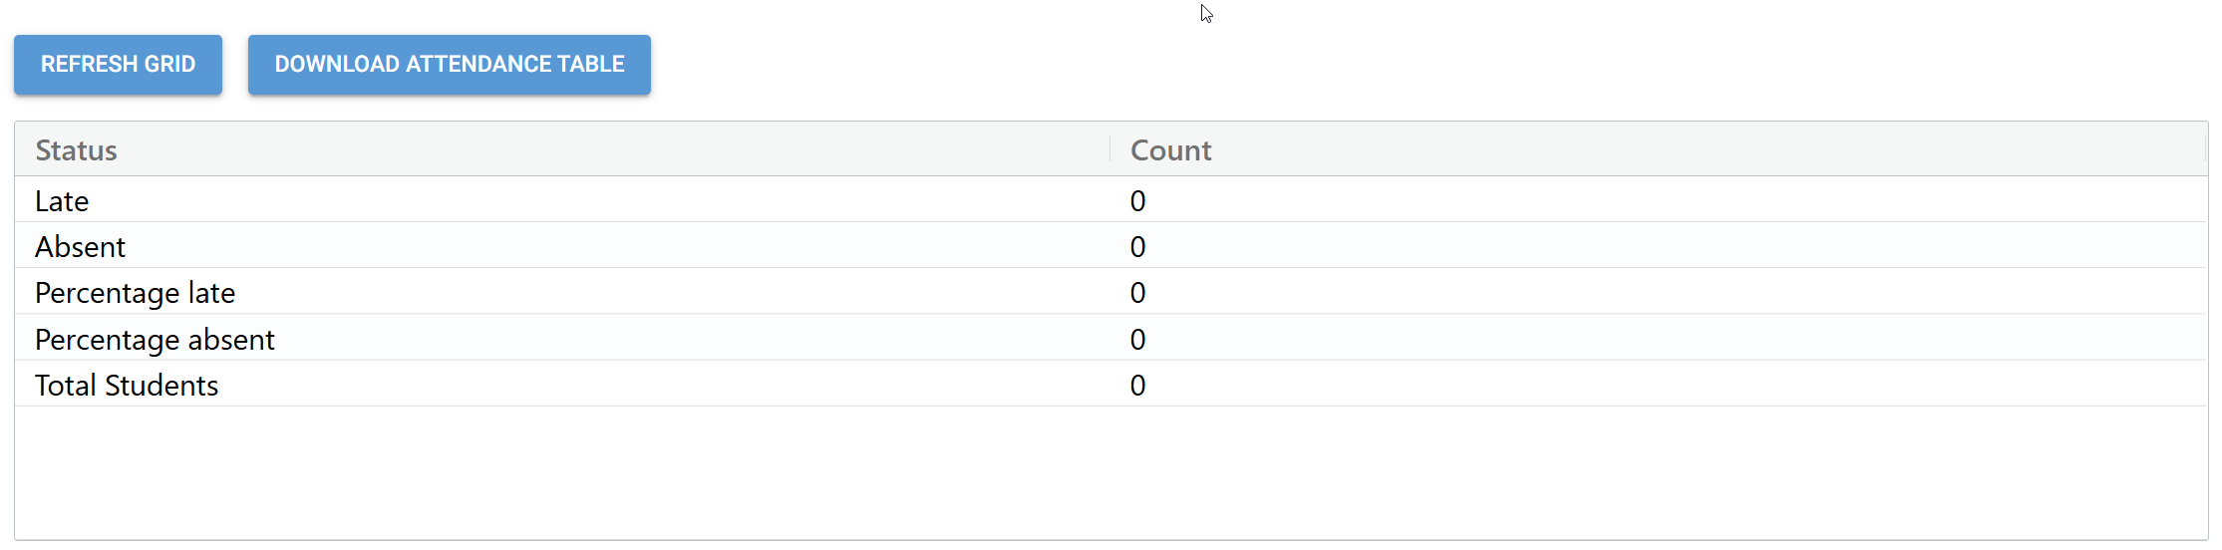Highlight the entire Late row
This screenshot has width=2222, height=550.
click(598, 201)
